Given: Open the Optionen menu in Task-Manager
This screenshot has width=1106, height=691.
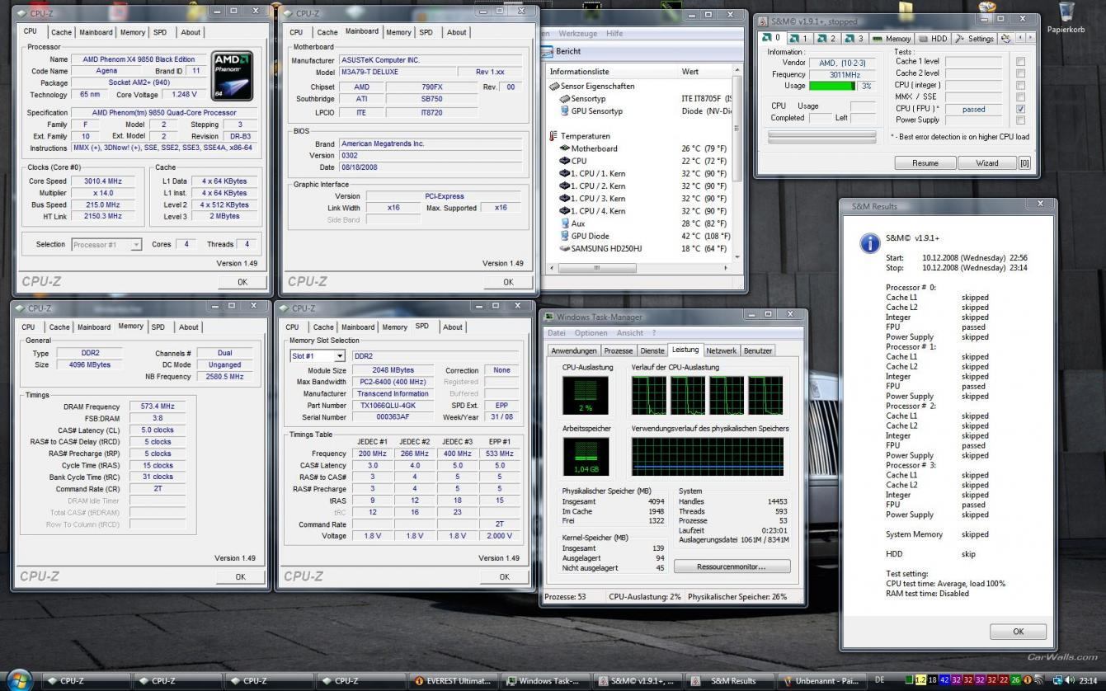Looking at the screenshot, I should pyautogui.click(x=591, y=333).
